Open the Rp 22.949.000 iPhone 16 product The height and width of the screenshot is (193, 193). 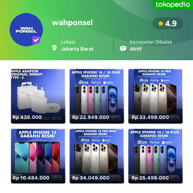[97, 96]
